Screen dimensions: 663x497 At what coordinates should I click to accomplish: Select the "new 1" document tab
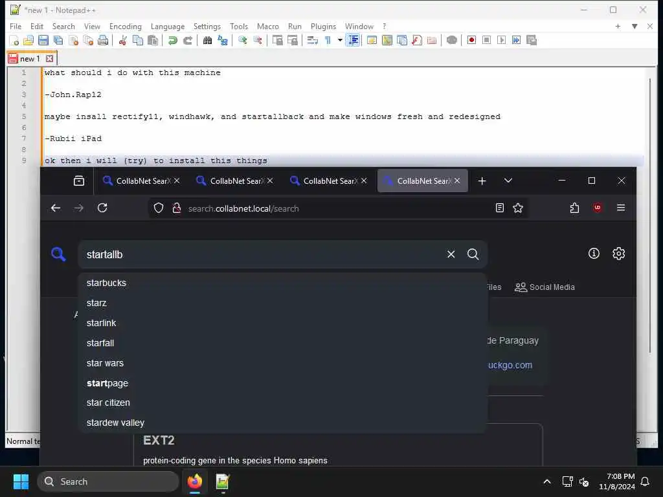click(x=30, y=59)
